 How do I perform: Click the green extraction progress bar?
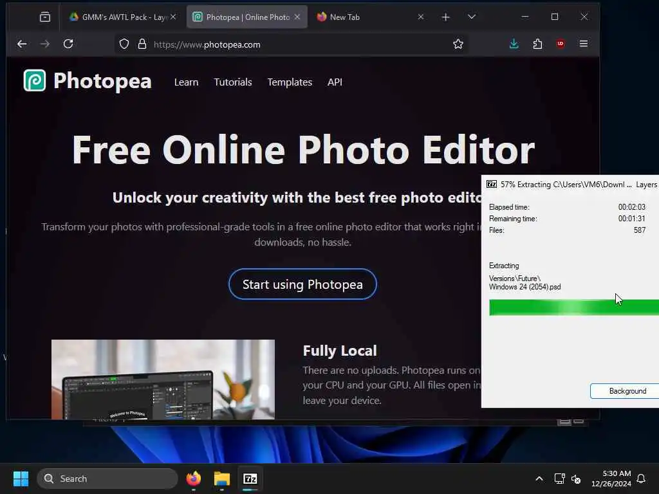[573, 307]
